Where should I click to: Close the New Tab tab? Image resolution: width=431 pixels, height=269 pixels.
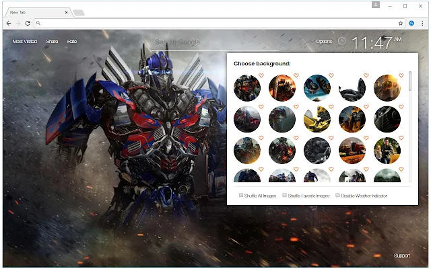tap(66, 12)
